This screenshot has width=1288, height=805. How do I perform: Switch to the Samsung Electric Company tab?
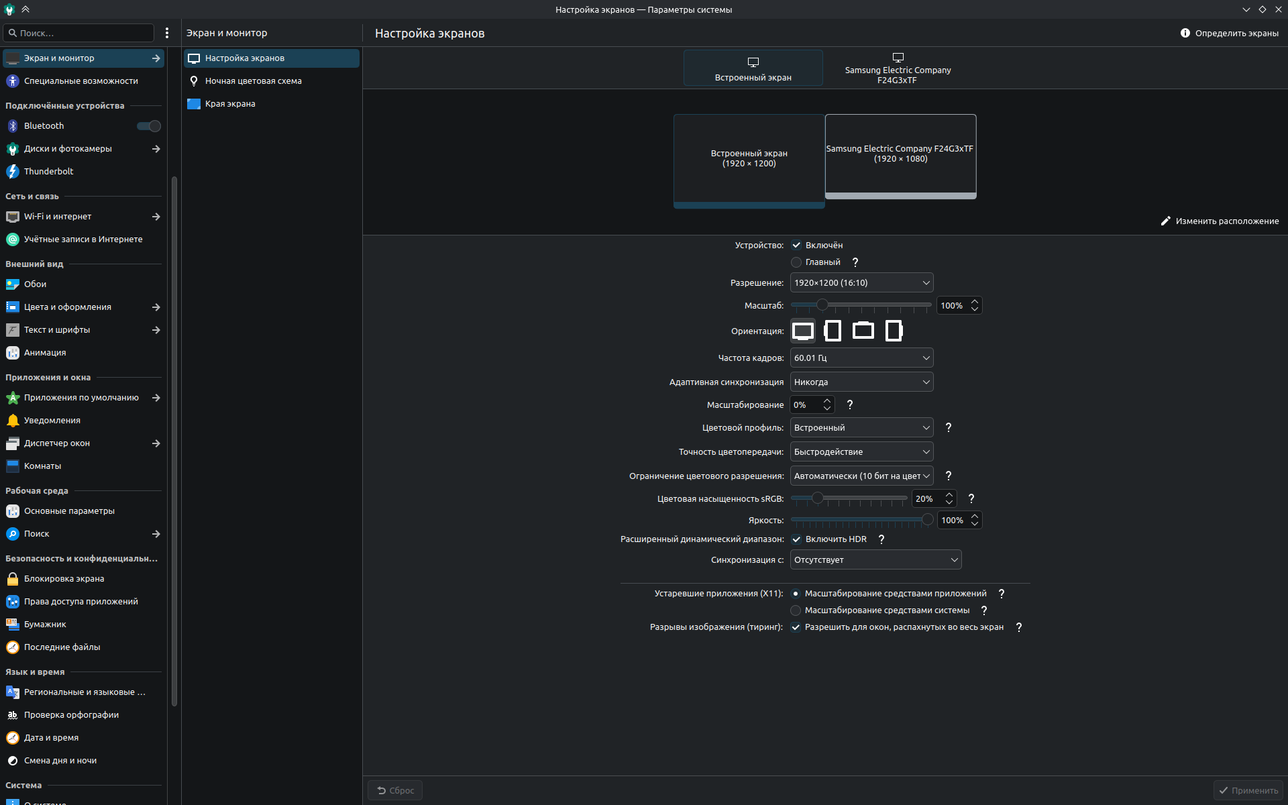point(898,68)
